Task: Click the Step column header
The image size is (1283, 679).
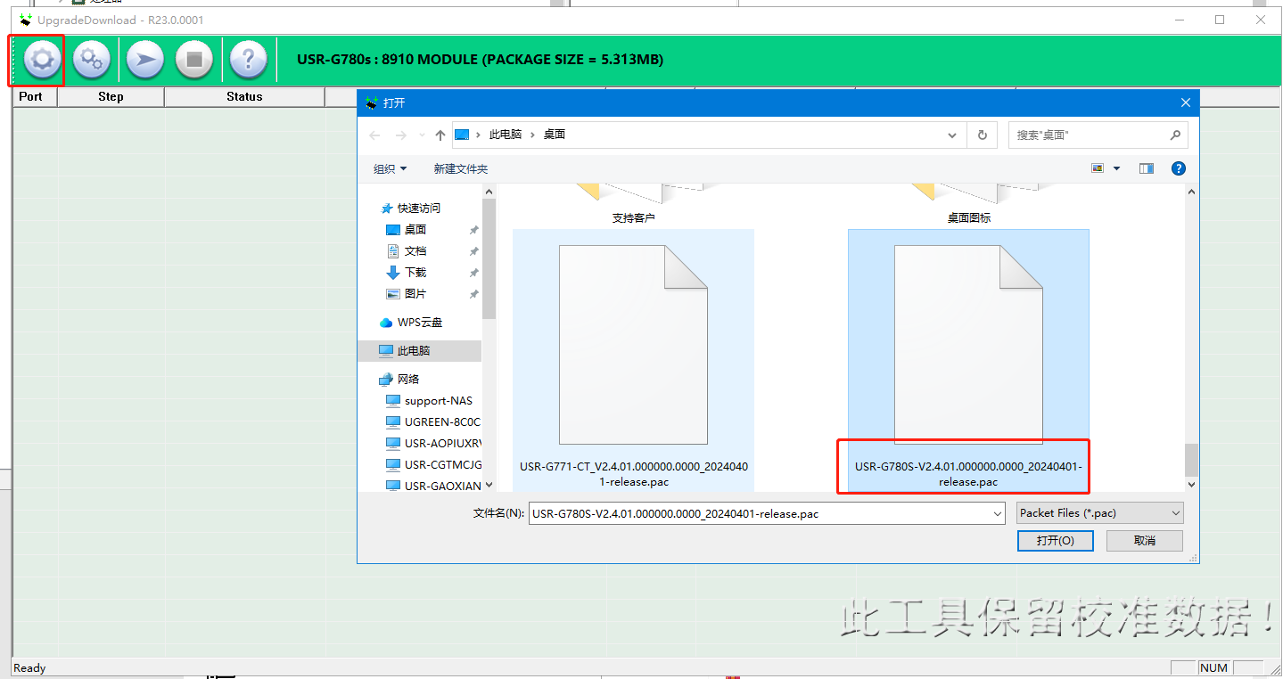Action: [111, 96]
